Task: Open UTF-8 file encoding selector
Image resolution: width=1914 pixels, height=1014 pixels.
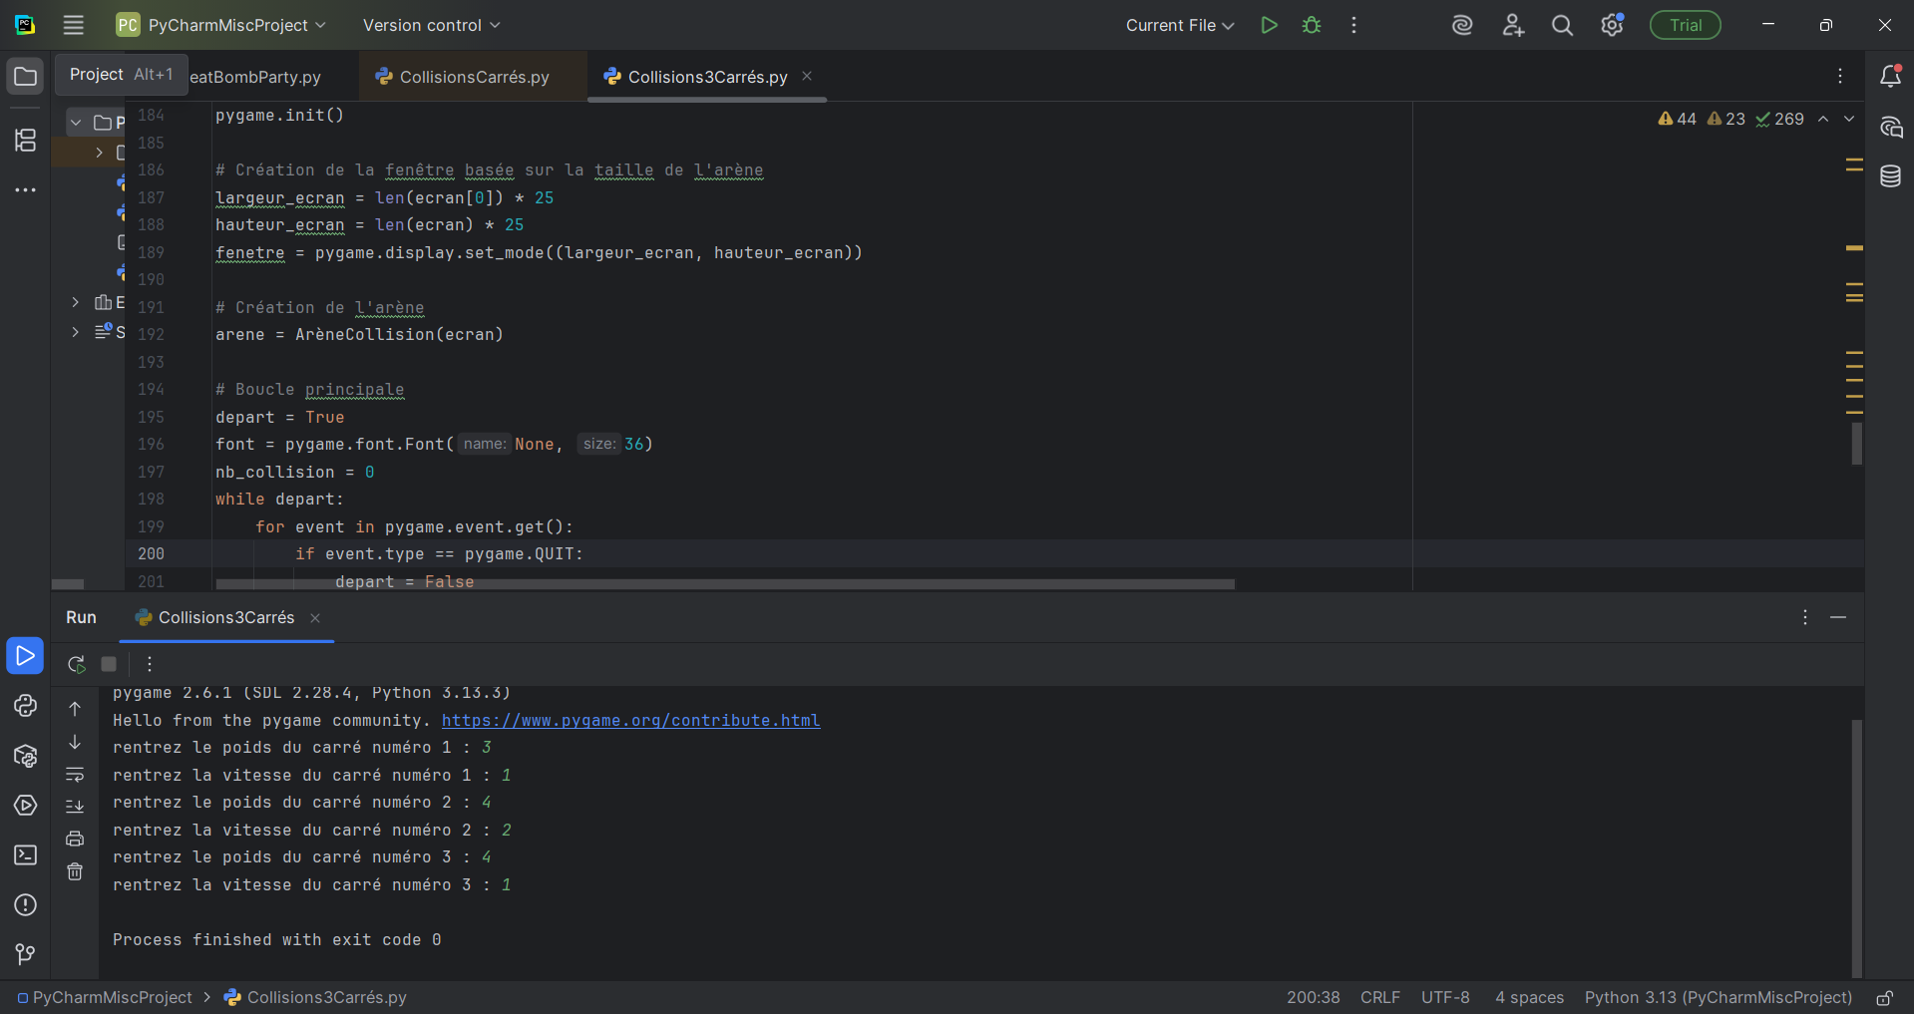Action: [x=1445, y=997]
